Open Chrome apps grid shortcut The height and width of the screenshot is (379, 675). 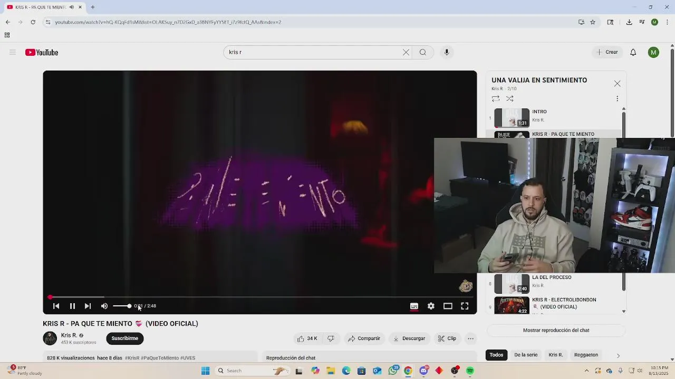pos(7,35)
